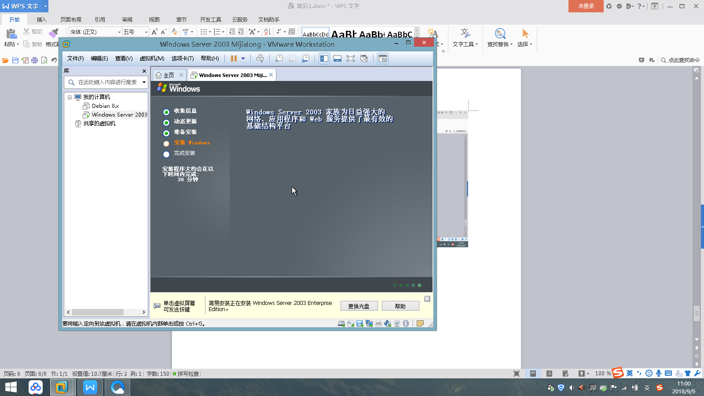Click the sound card status icon
This screenshot has height=396, width=704.
[x=388, y=323]
